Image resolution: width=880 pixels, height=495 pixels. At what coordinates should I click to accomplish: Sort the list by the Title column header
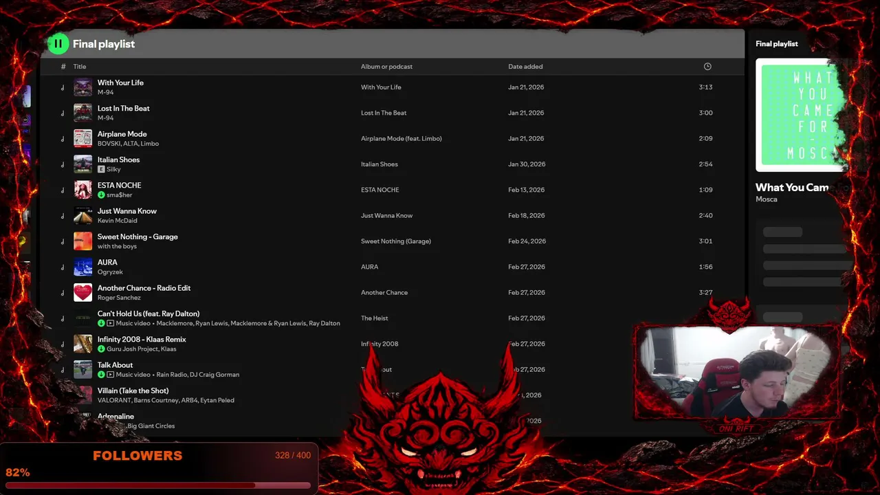80,67
